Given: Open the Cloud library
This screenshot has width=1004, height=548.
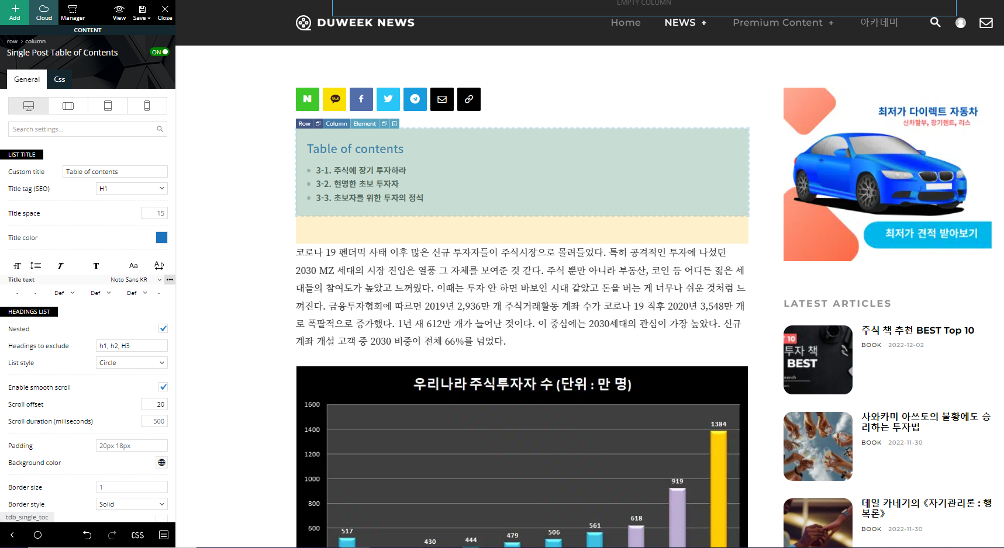Looking at the screenshot, I should [x=44, y=12].
